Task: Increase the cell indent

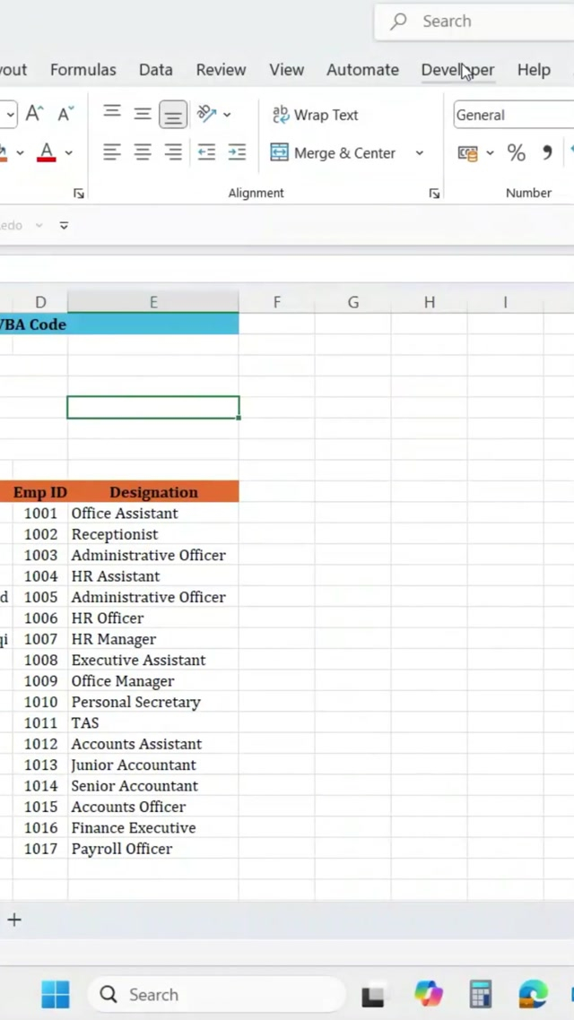Action: tap(237, 152)
